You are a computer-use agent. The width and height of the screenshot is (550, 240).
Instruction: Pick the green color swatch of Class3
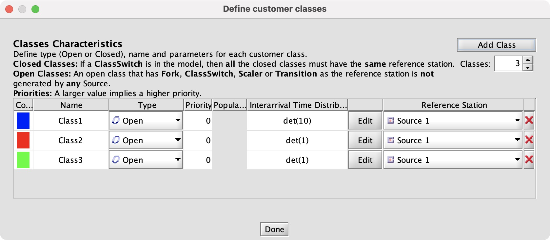[x=23, y=160]
